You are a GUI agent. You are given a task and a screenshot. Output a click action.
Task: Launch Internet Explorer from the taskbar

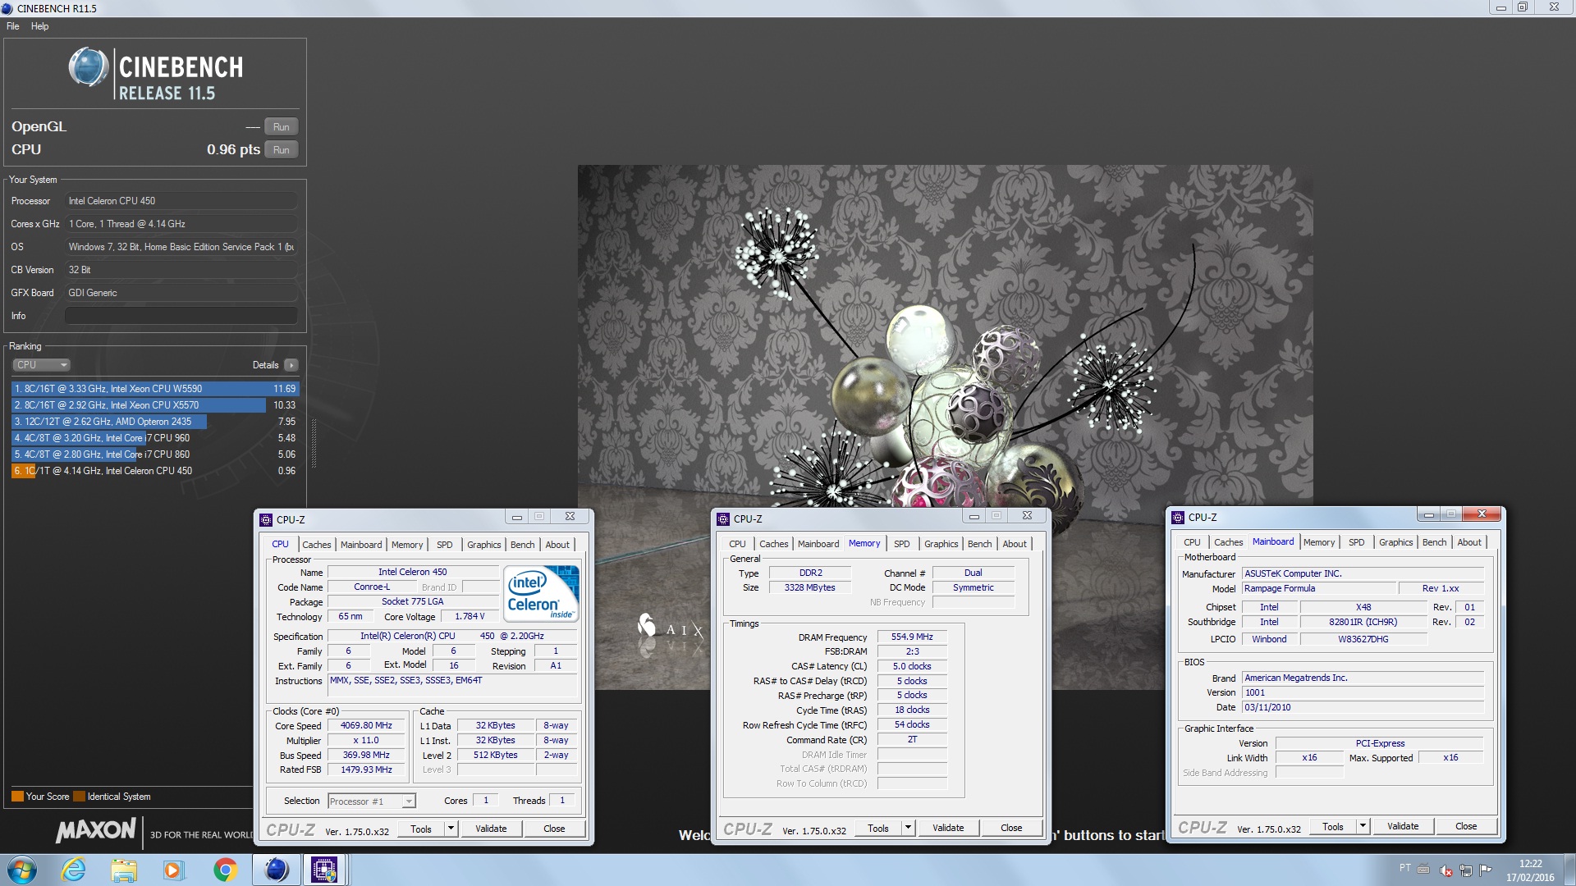click(x=74, y=870)
